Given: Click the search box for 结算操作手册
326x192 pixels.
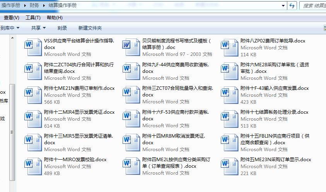Looking at the screenshot, I should (313, 6).
